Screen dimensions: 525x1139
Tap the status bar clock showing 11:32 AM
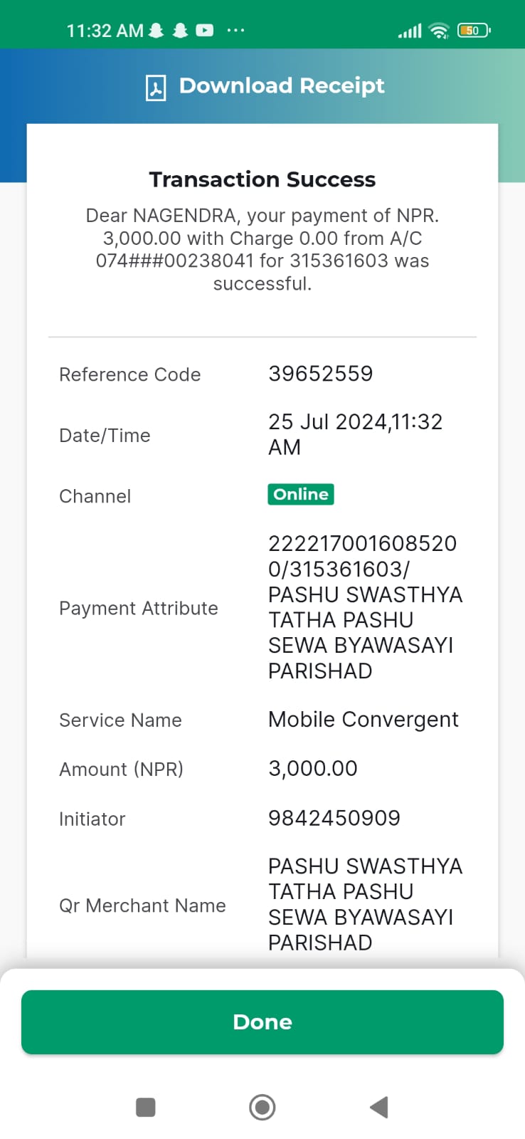[x=105, y=31]
